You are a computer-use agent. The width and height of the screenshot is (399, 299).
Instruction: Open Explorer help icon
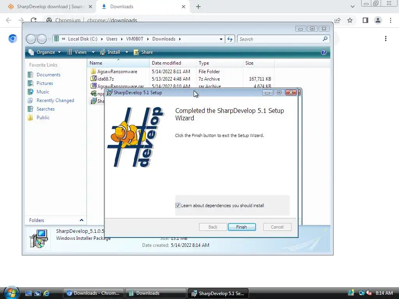coord(324,52)
